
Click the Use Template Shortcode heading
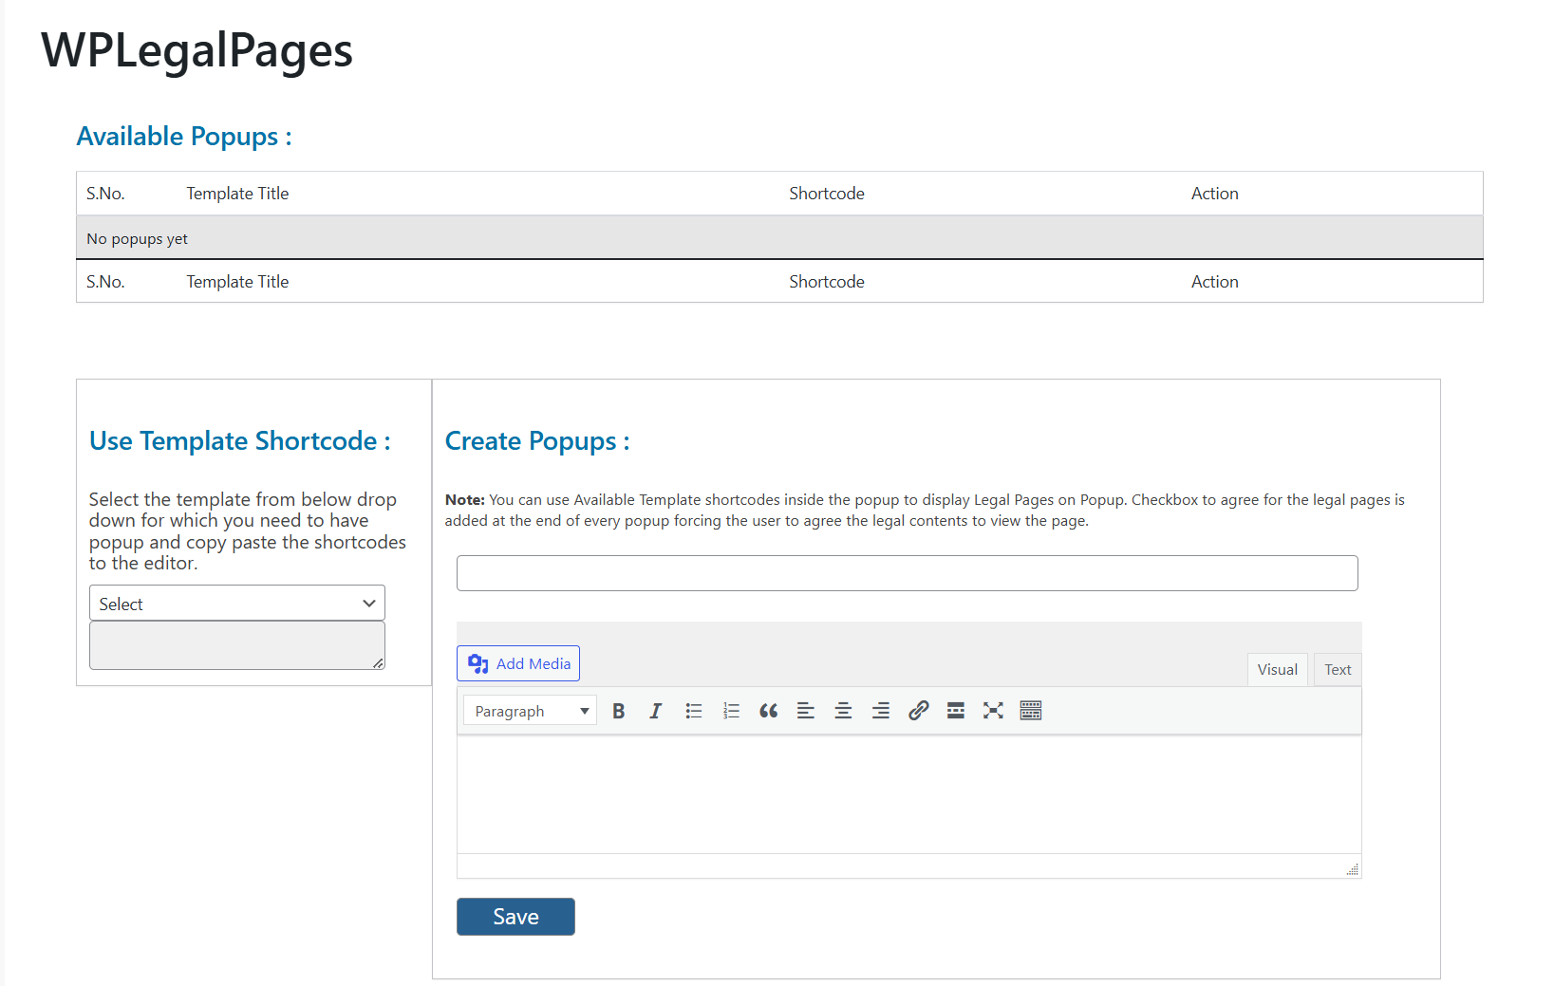click(240, 441)
